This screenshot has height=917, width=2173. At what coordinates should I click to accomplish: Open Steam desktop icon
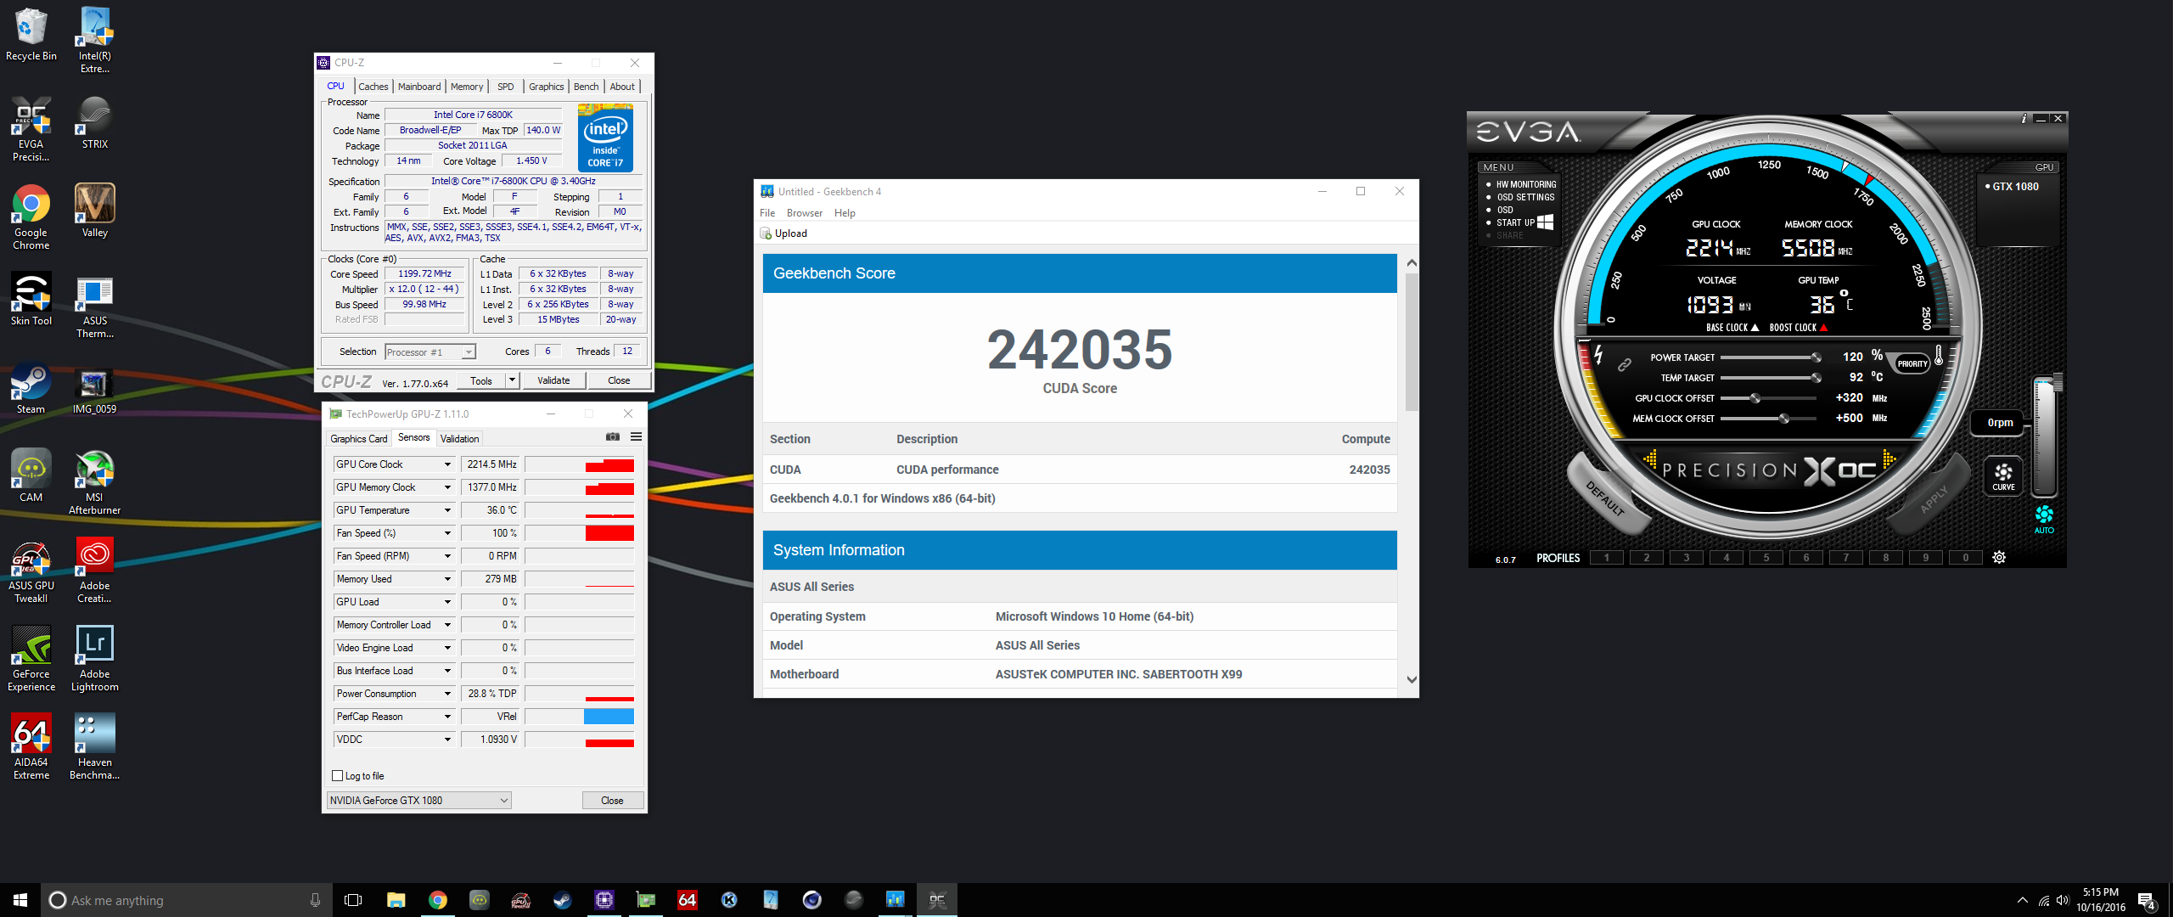click(31, 389)
